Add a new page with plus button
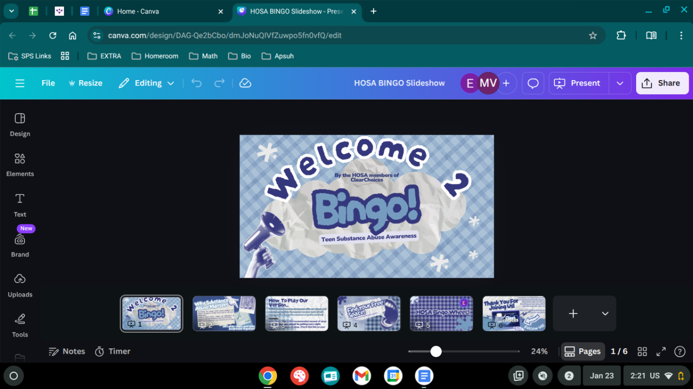This screenshot has width=693, height=389. 573,313
